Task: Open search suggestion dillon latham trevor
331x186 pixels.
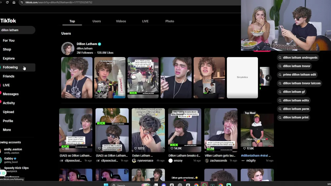Action: coord(294,66)
